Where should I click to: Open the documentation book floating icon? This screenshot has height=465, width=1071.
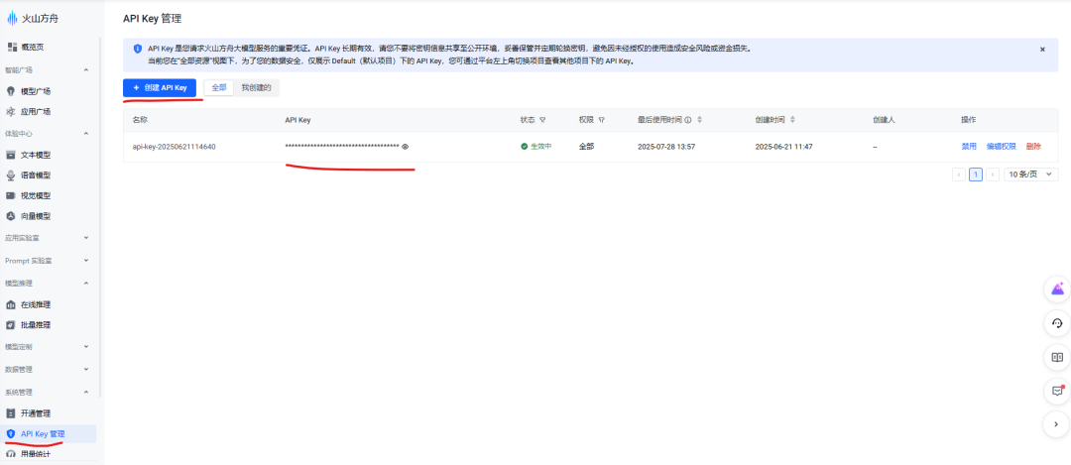[1057, 357]
